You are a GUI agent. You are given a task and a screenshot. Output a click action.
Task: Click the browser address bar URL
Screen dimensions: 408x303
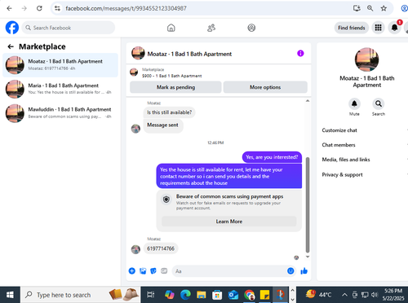pos(126,8)
